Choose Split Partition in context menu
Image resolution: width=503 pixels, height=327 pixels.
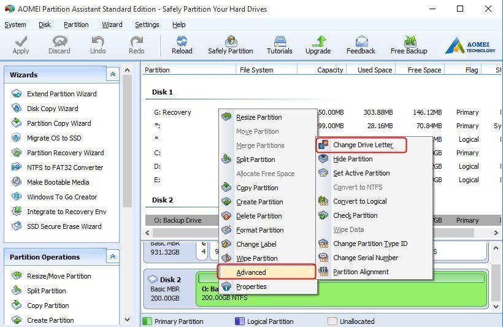click(268, 160)
